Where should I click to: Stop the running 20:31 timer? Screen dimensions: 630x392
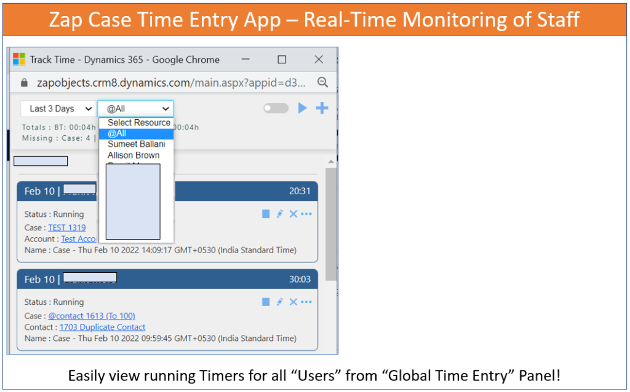[266, 214]
